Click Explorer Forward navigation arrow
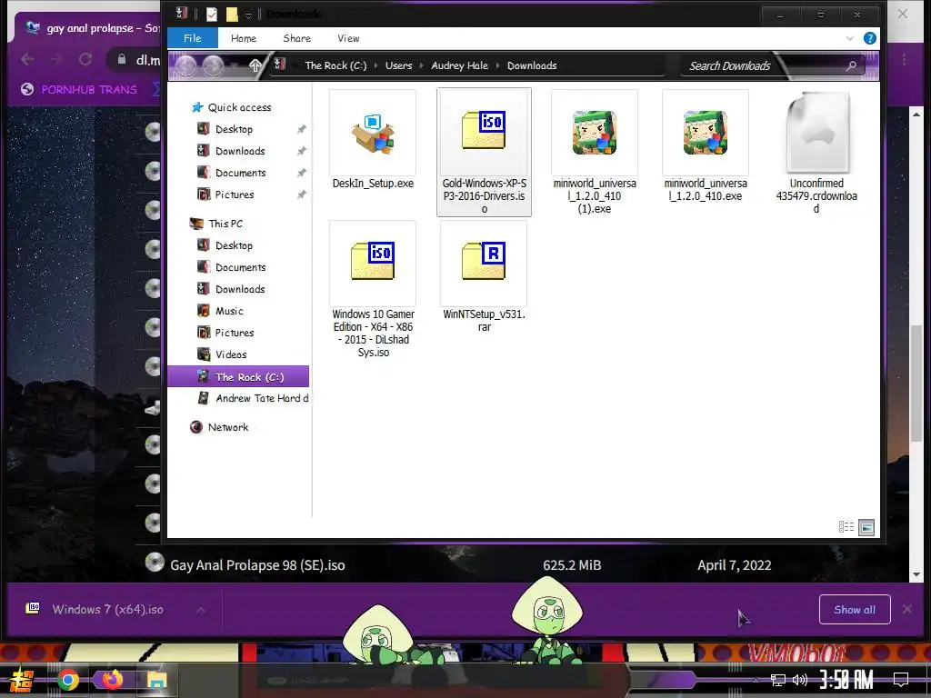The height and width of the screenshot is (698, 931). coord(213,65)
